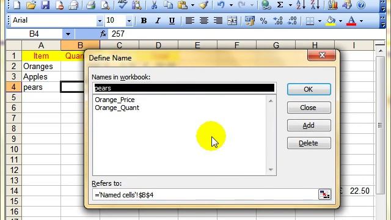Open Excel Help question mark icon

361,5
